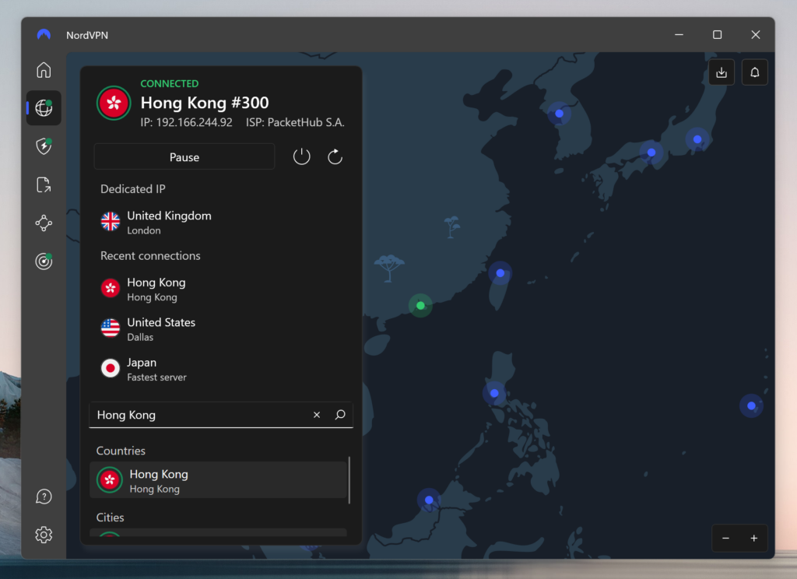Screen dimensions: 797x579
Task: Click the connected Hong Kong flag icon
Action: click(114, 103)
